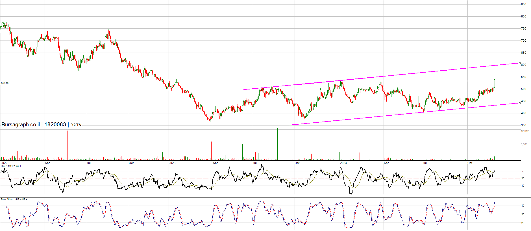Click the 6,306 volume axis label
Screen dimensions: 531x231
point(524,144)
